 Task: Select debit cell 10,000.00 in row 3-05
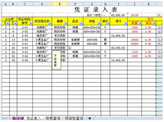click(x=119, y=60)
